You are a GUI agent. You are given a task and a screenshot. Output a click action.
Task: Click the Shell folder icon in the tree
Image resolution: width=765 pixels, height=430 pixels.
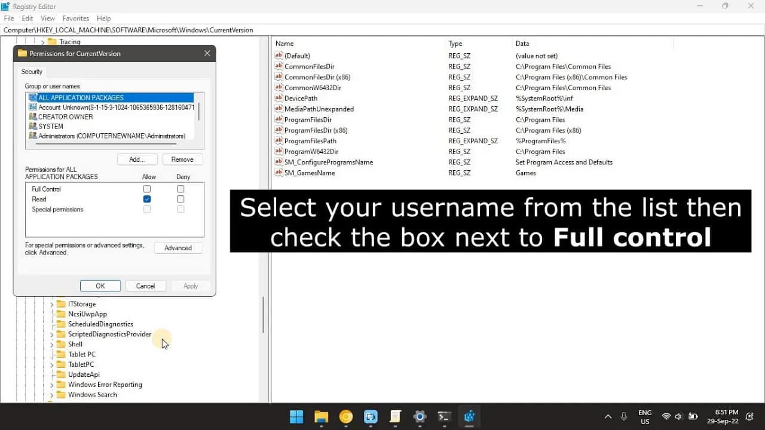[x=62, y=344]
